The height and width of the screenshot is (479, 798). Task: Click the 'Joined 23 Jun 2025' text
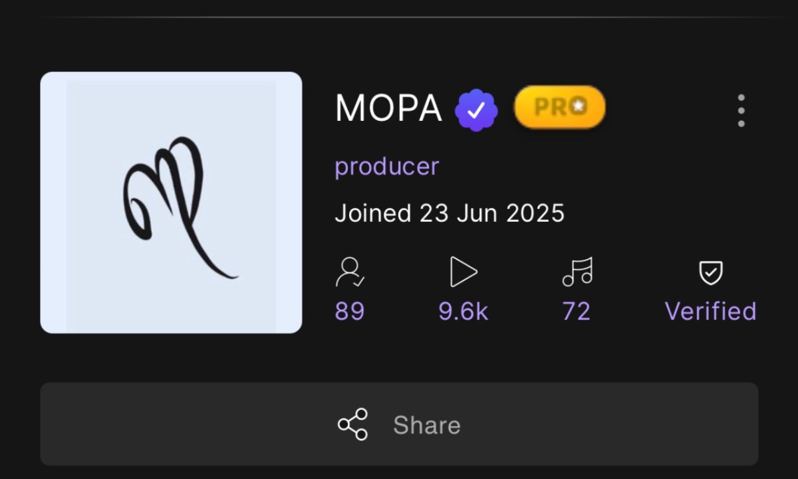pos(449,213)
